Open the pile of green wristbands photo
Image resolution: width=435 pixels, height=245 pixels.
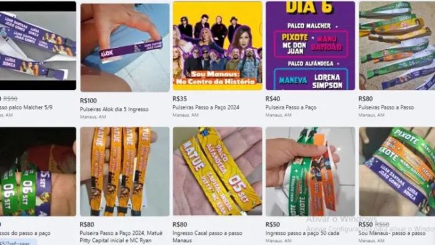pos(397,46)
